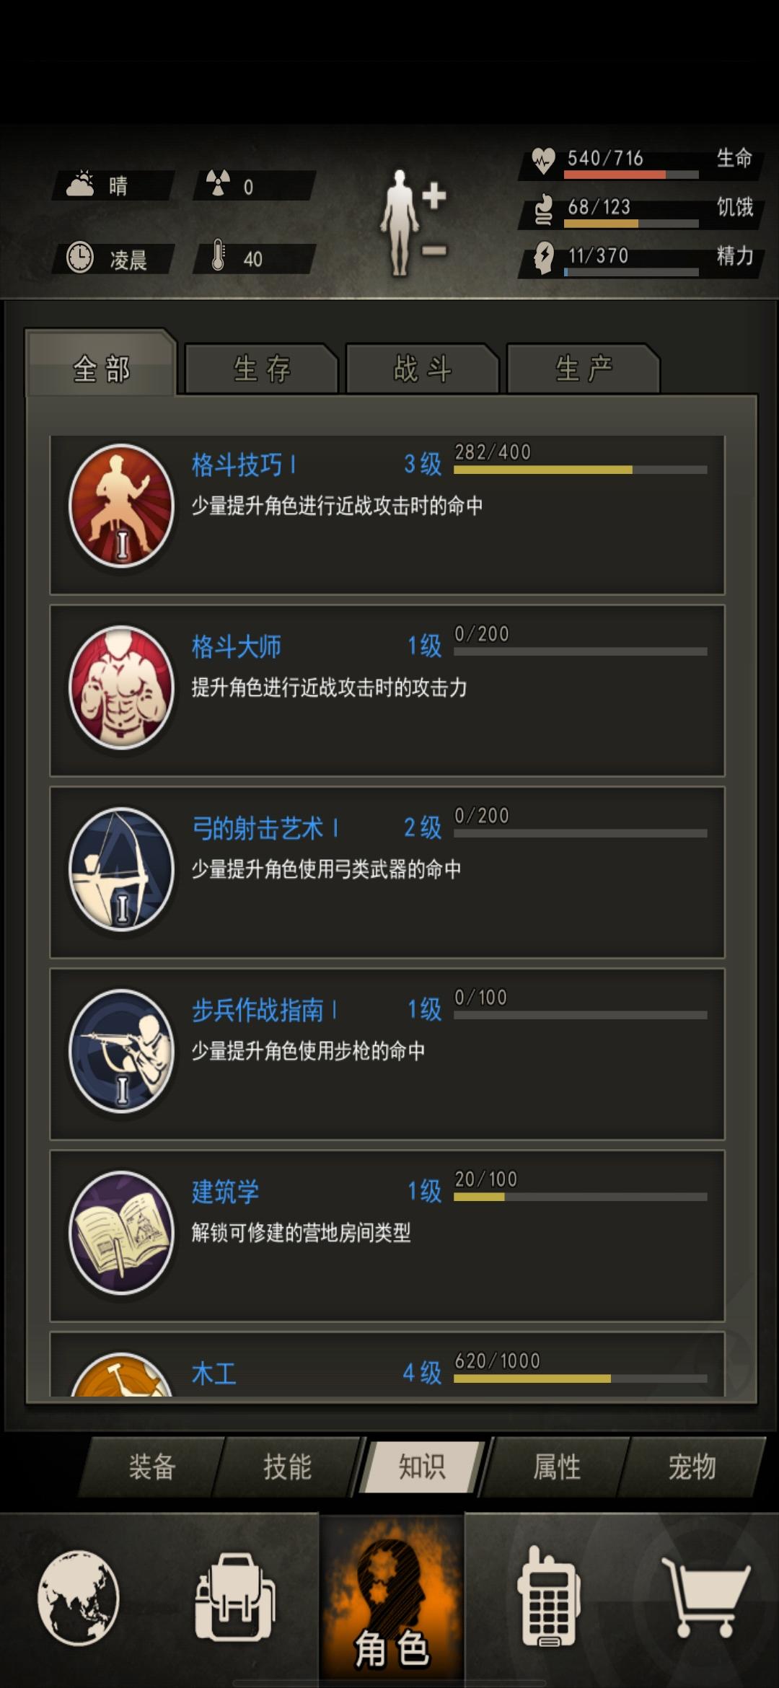Screen dimensions: 779x1688
Task: Switch to the 战斗 tab
Action: 422,369
